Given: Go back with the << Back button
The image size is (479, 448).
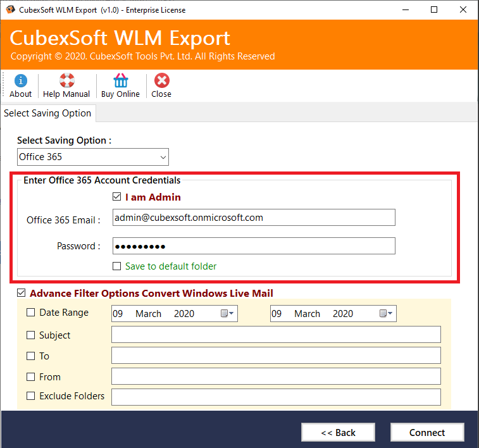Looking at the screenshot, I should point(338,433).
